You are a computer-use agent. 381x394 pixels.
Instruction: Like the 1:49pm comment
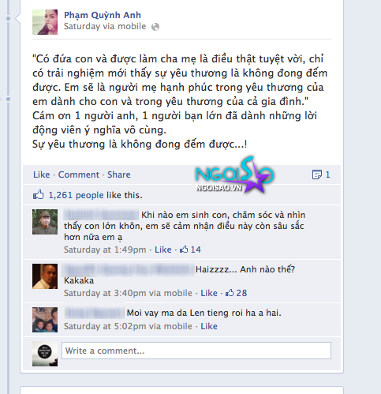163,250
